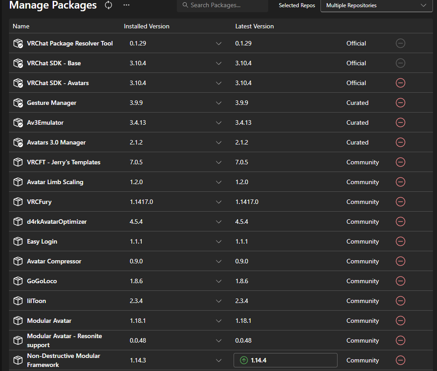Remove Gesture Manager package
This screenshot has height=371, width=437.
(401, 103)
